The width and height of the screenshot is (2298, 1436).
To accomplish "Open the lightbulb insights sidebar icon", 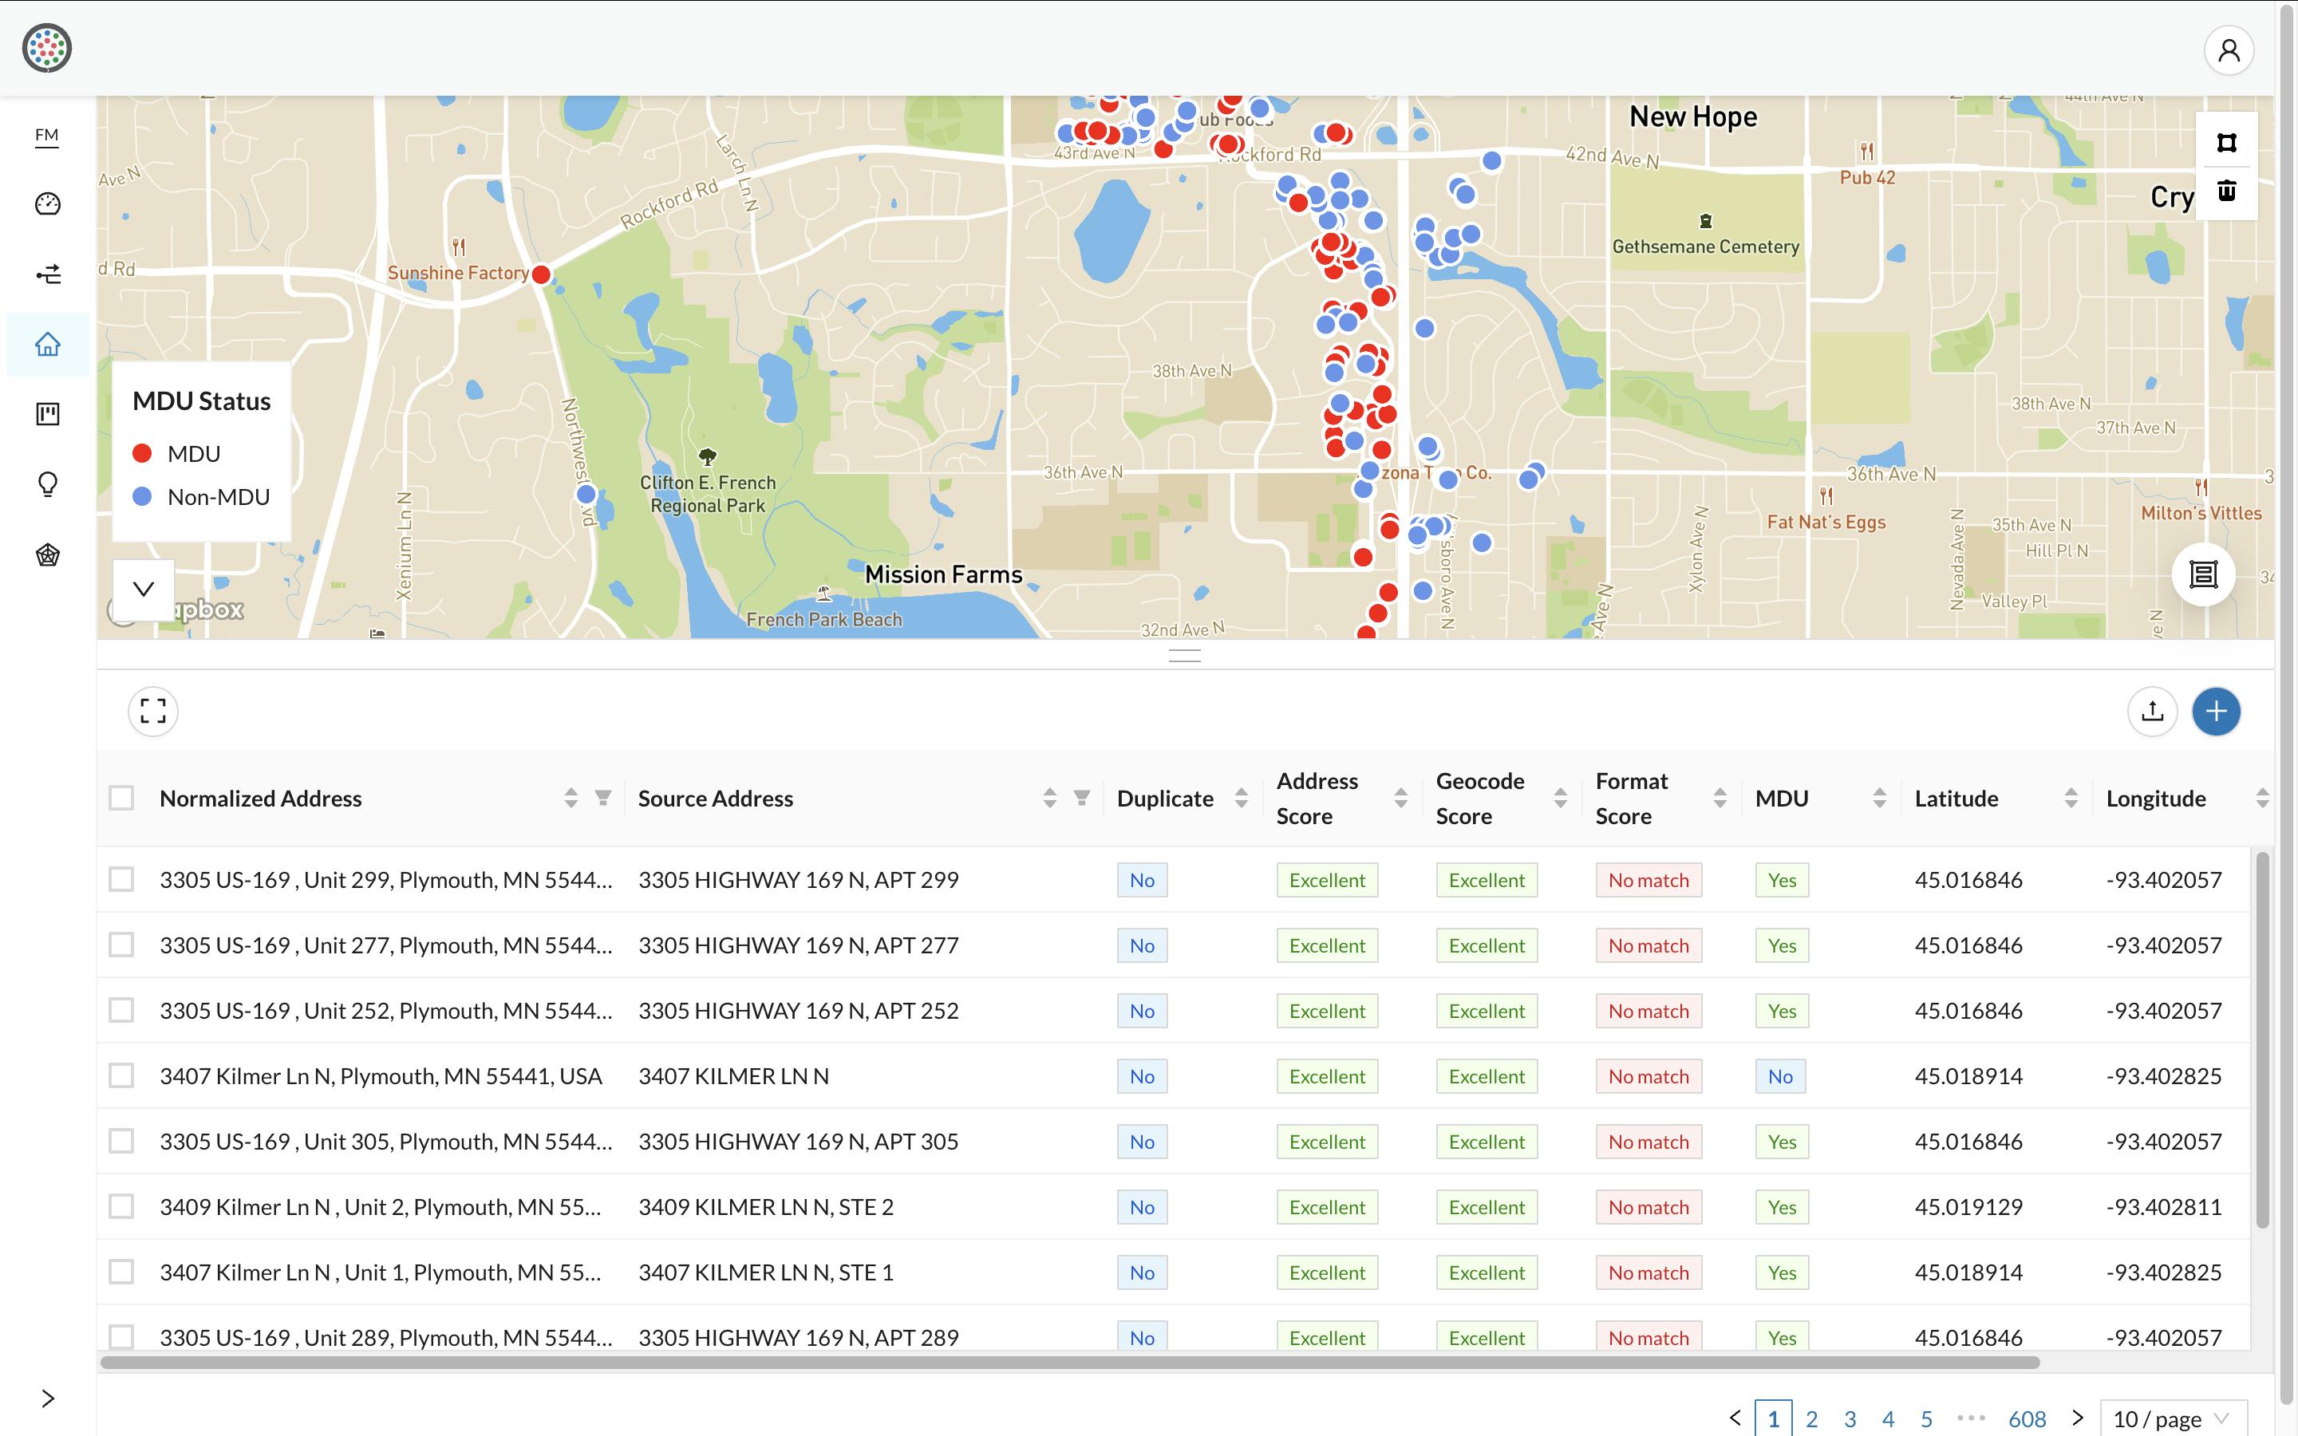I will click(48, 484).
